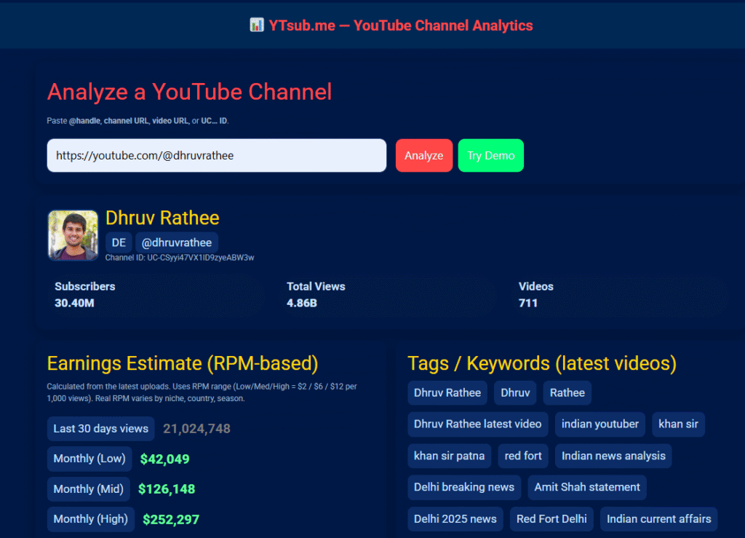Select the Indian current affairs tag

(x=658, y=519)
